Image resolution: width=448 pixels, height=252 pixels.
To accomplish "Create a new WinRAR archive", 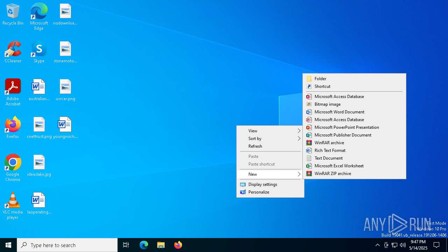I will point(354,143).
